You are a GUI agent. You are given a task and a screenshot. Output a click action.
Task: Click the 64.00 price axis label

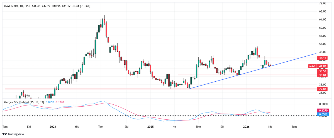[x=323, y=19]
